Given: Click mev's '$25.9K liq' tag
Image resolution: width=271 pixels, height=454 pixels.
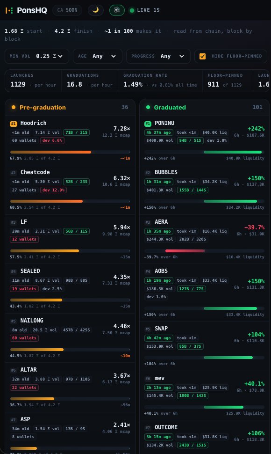Looking at the screenshot, I should [214, 388].
